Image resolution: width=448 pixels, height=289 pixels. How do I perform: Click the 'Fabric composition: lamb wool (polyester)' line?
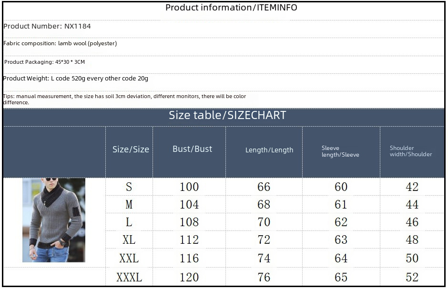(60, 43)
